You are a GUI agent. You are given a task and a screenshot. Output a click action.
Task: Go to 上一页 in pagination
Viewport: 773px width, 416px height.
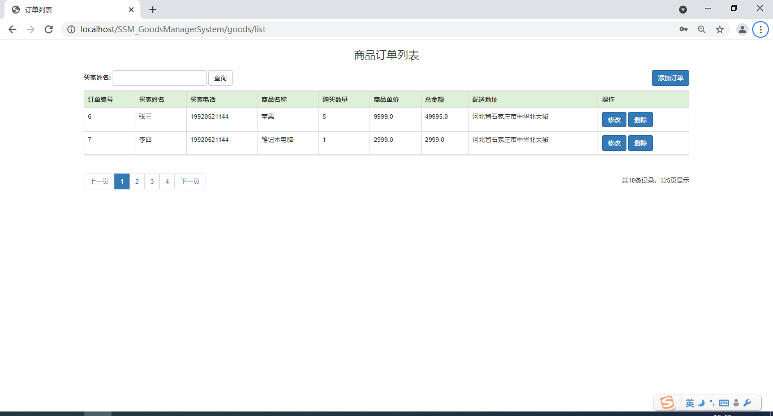tap(99, 181)
